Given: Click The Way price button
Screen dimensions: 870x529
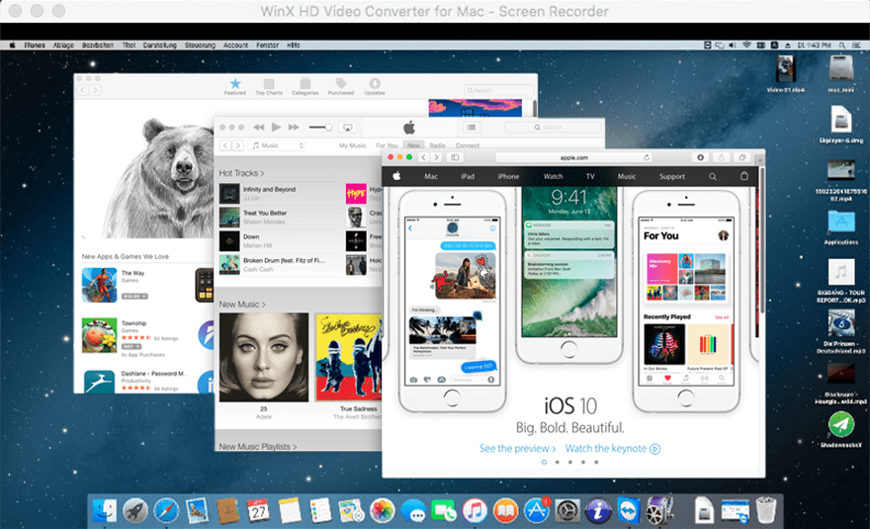Looking at the screenshot, I should coord(134,297).
